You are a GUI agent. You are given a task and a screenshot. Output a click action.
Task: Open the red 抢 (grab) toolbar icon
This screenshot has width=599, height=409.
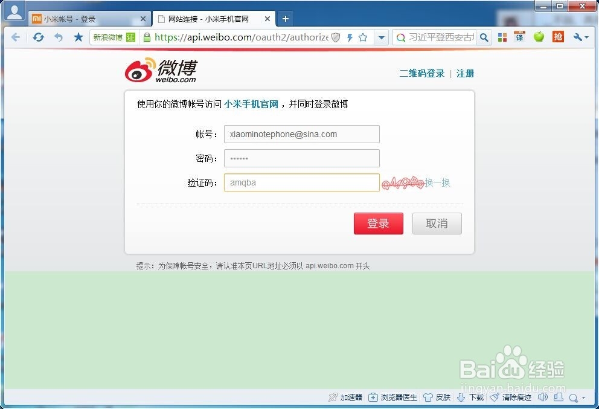click(559, 37)
